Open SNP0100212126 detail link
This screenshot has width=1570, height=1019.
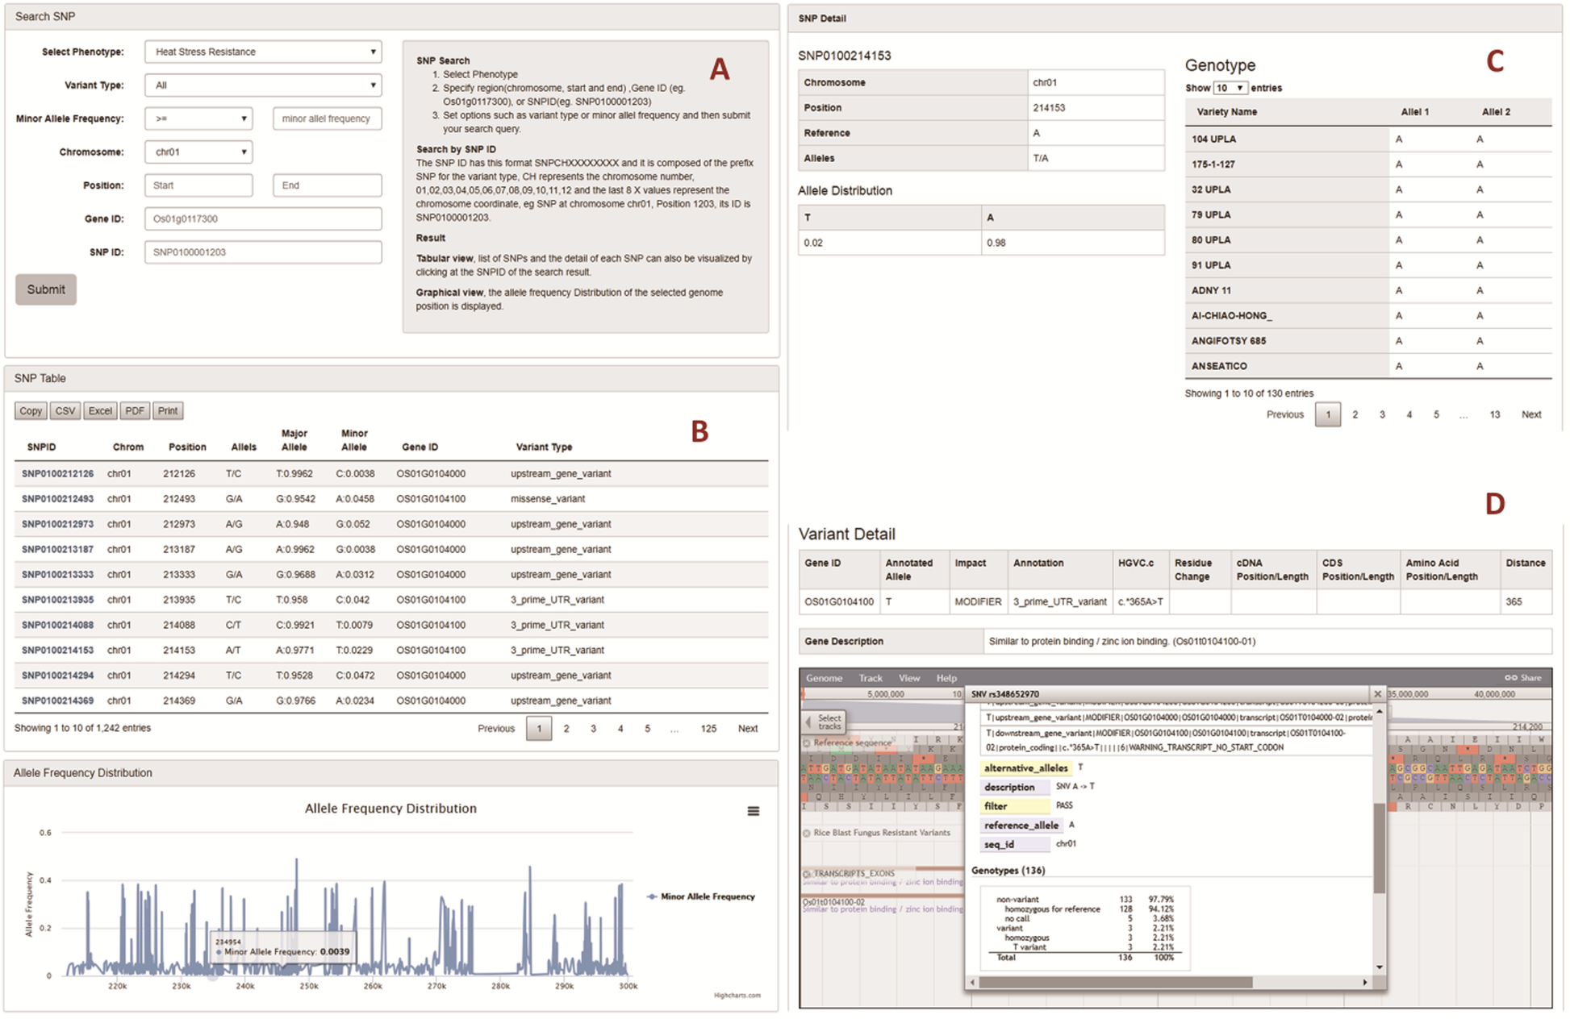coord(57,474)
